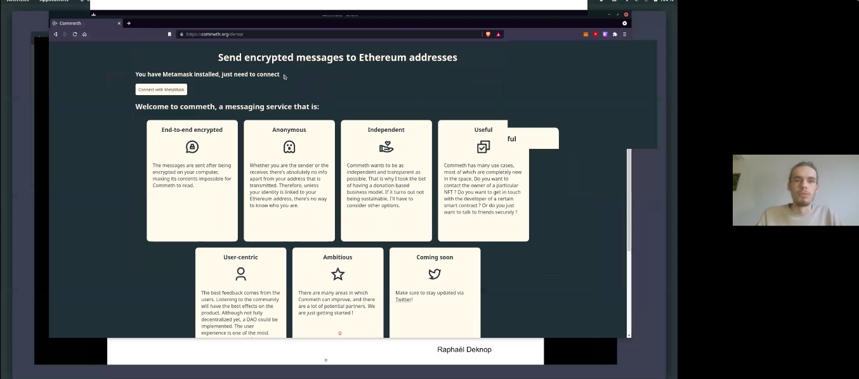Click the lock icon in the address bar
The width and height of the screenshot is (859, 379).
pyautogui.click(x=181, y=34)
